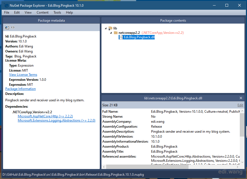This screenshot has height=179, width=247.
Task: Click the Package contents panel header
Action: pos(173,21)
